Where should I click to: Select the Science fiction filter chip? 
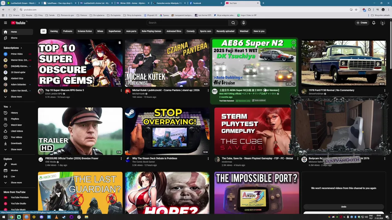[85, 31]
